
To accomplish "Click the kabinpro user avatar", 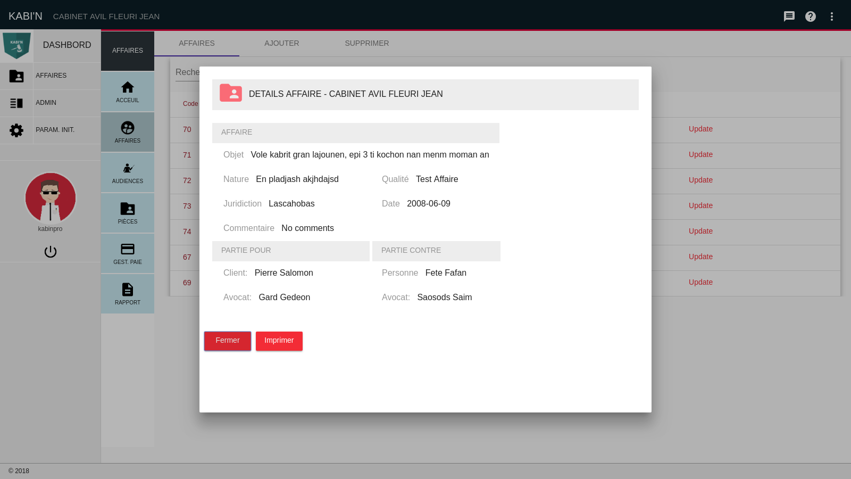I will click(x=51, y=198).
